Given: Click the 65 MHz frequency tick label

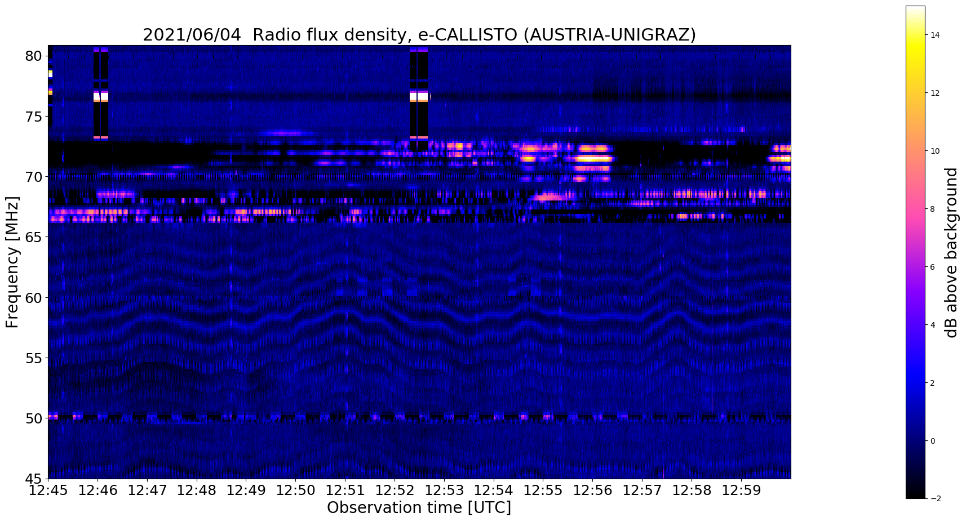Looking at the screenshot, I should [x=34, y=237].
